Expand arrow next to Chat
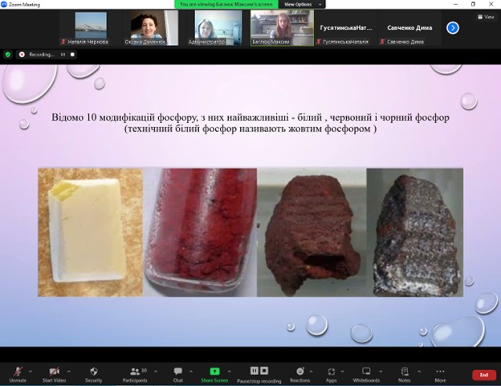 [x=191, y=372]
